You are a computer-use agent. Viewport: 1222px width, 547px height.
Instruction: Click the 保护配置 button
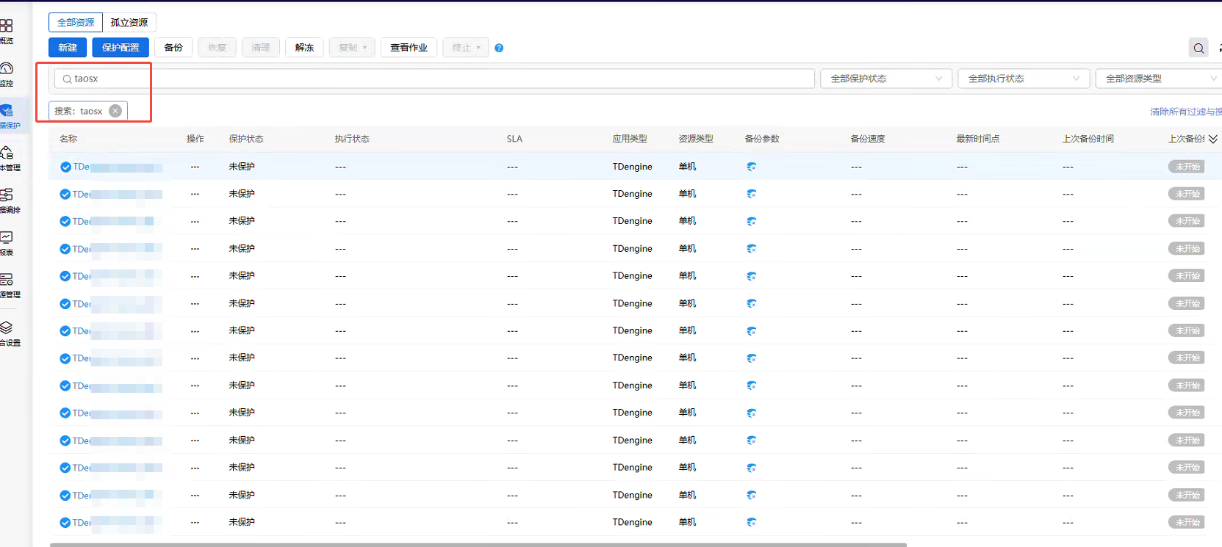pos(121,48)
